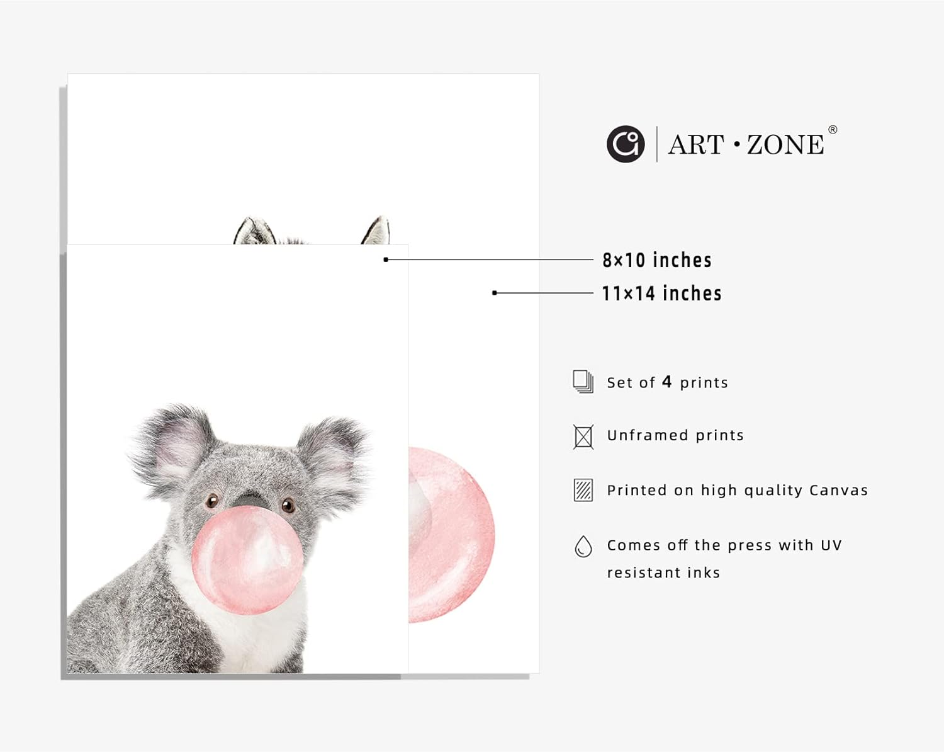Click the Unframed prints text
This screenshot has height=752, width=944.
(675, 435)
